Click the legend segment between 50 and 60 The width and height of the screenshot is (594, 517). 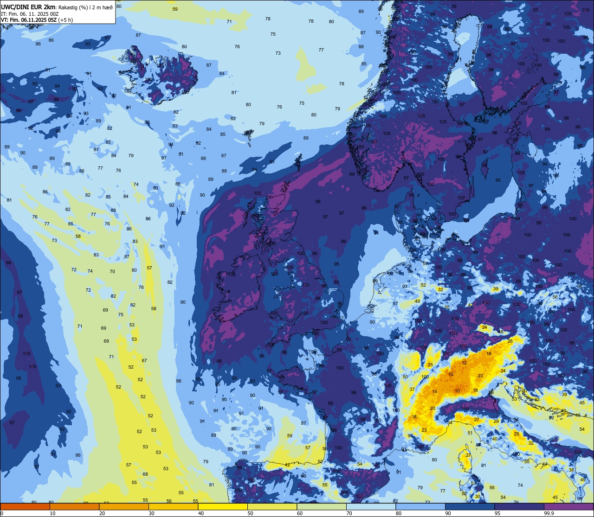click(272, 506)
